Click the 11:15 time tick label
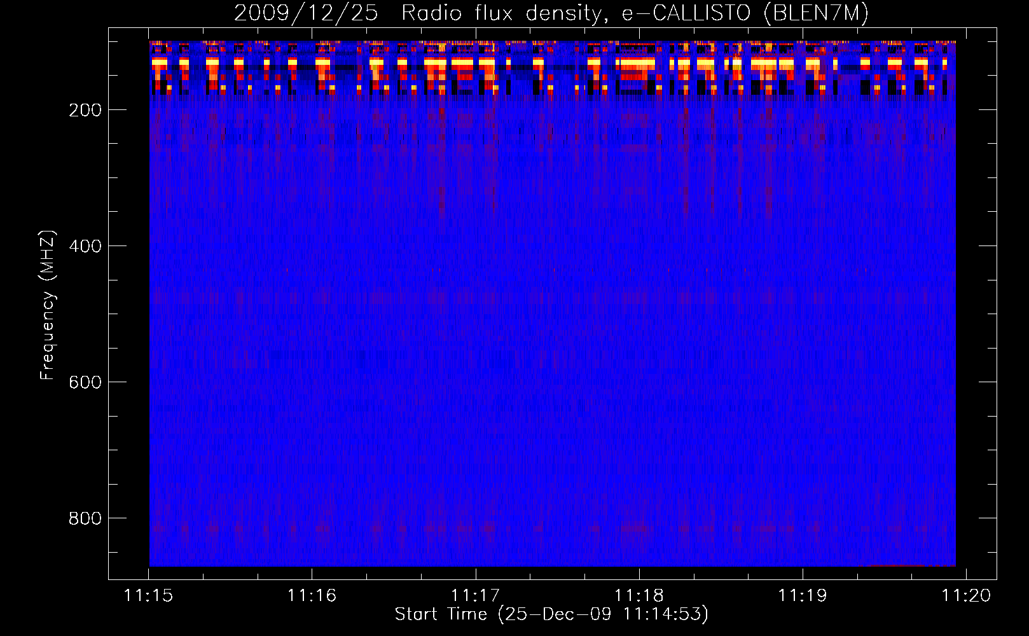Screen dimensions: 1029x636 (148, 595)
